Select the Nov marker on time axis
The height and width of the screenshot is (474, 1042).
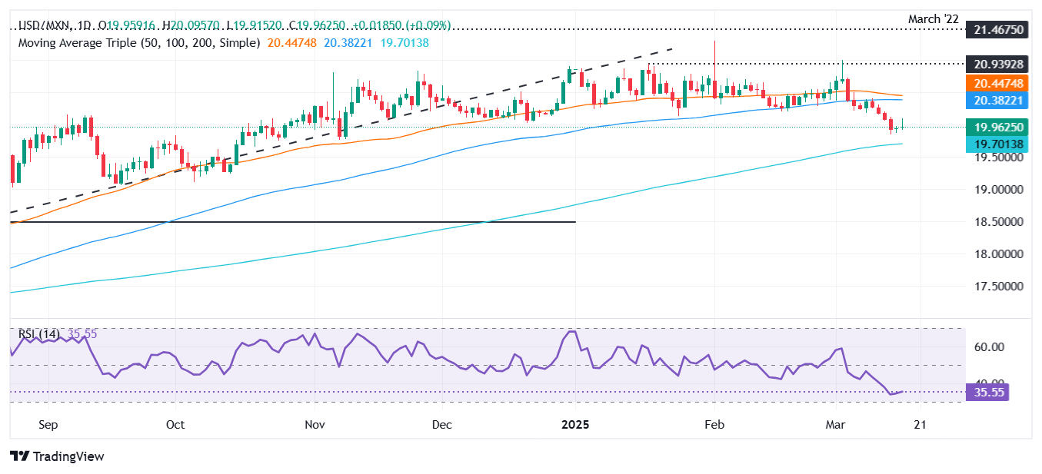315,425
